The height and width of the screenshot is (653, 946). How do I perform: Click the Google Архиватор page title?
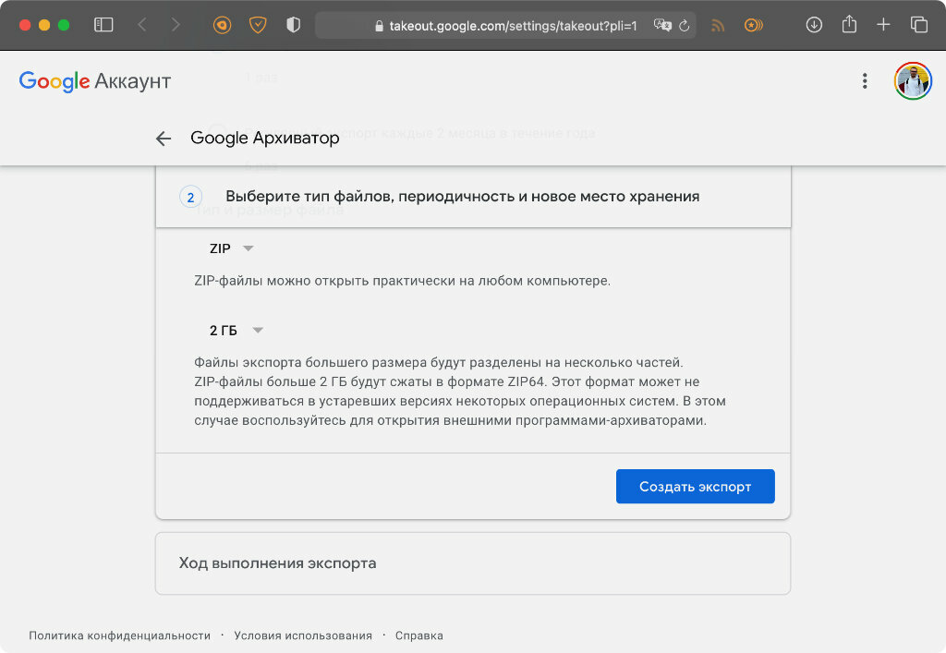pyautogui.click(x=265, y=138)
